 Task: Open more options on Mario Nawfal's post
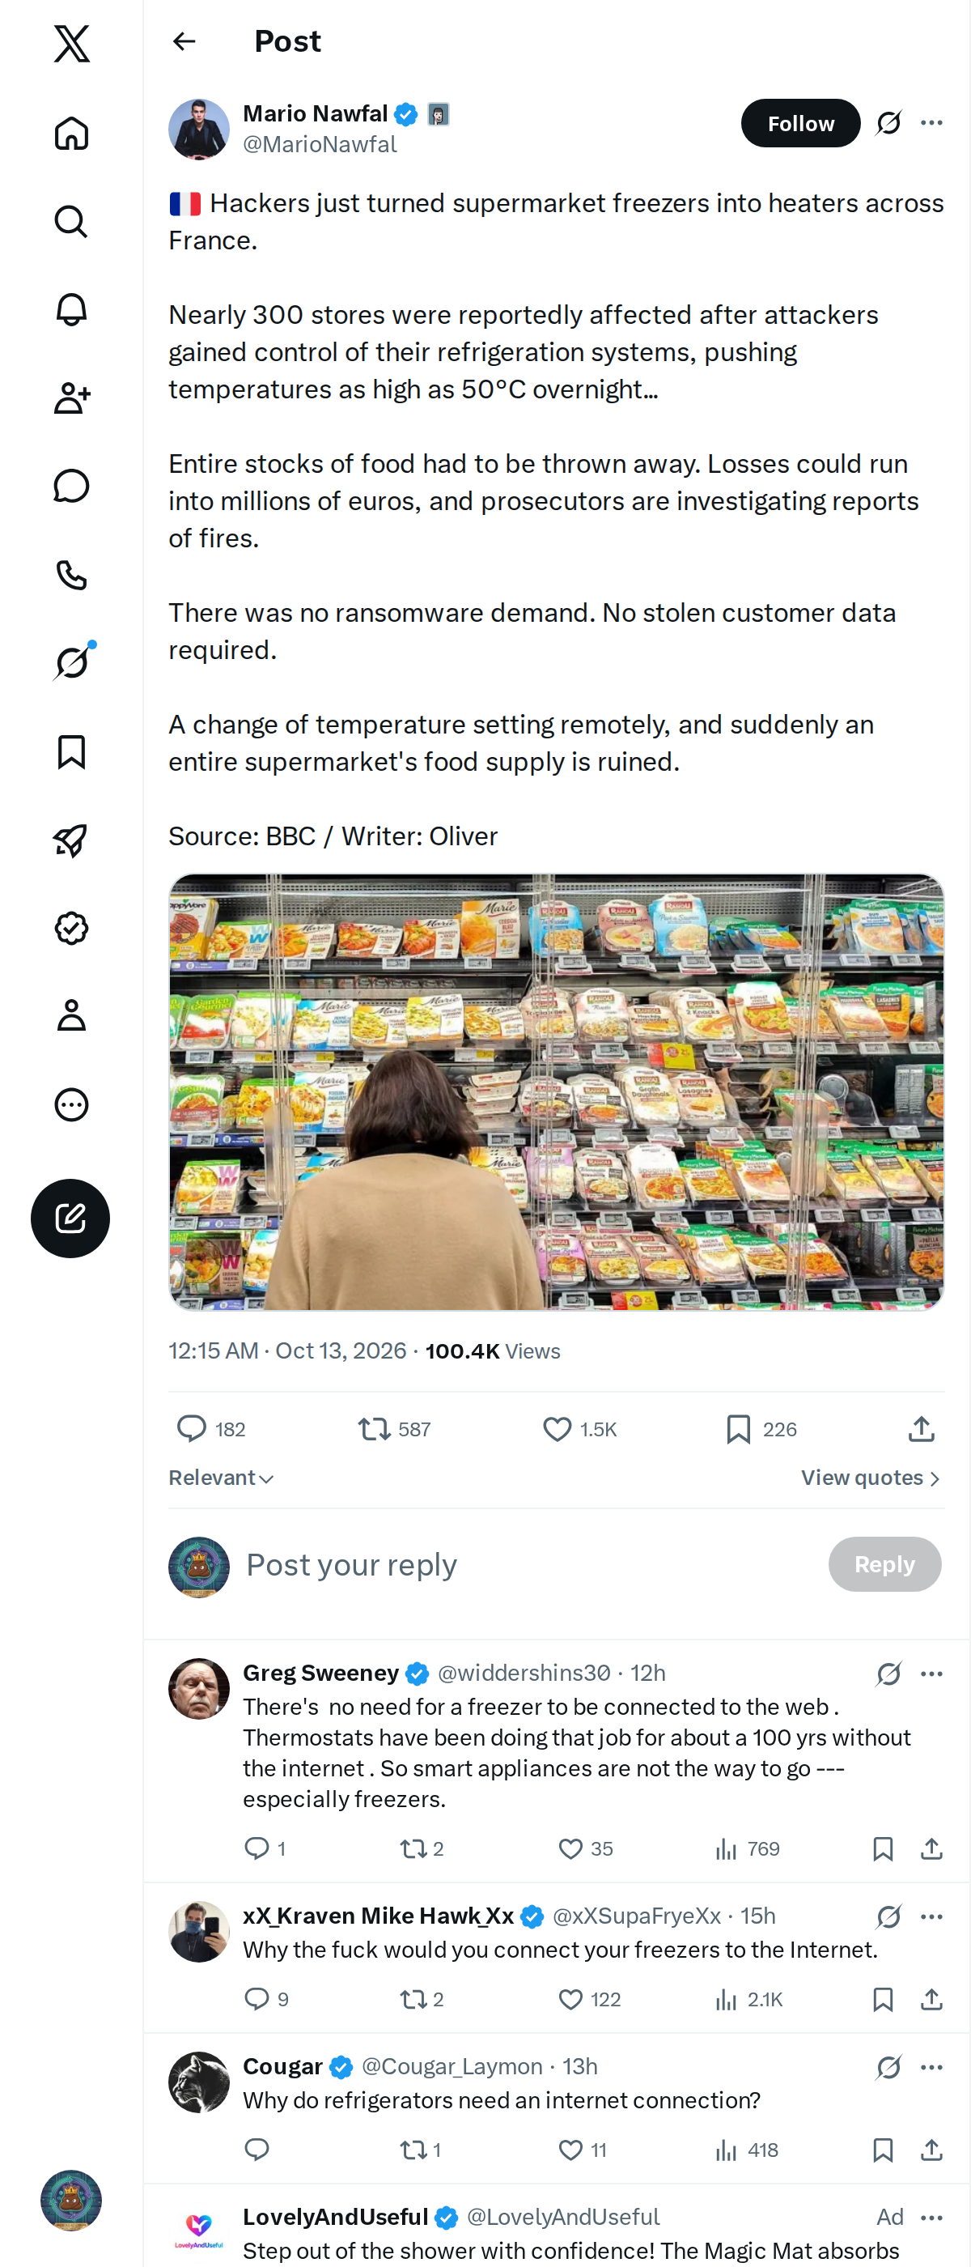tap(931, 122)
